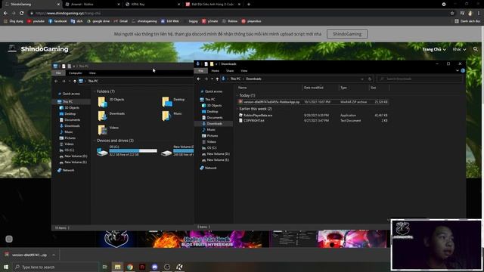Select New Volume (D:) in the Downloads sidebar
484x272 pixels.
(216, 154)
